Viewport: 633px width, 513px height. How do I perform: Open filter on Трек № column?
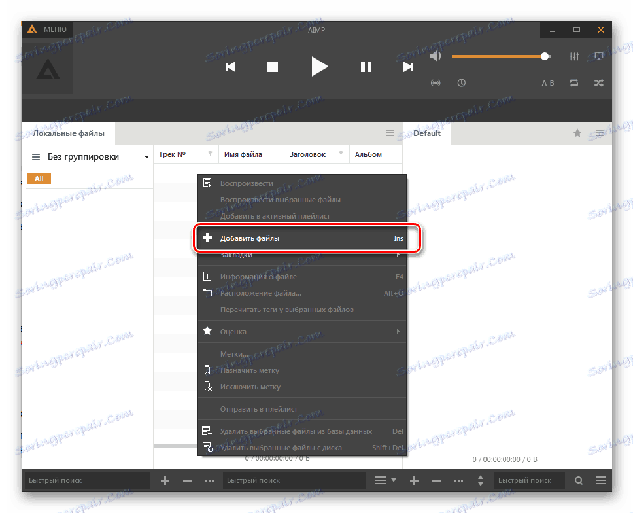coord(211,154)
